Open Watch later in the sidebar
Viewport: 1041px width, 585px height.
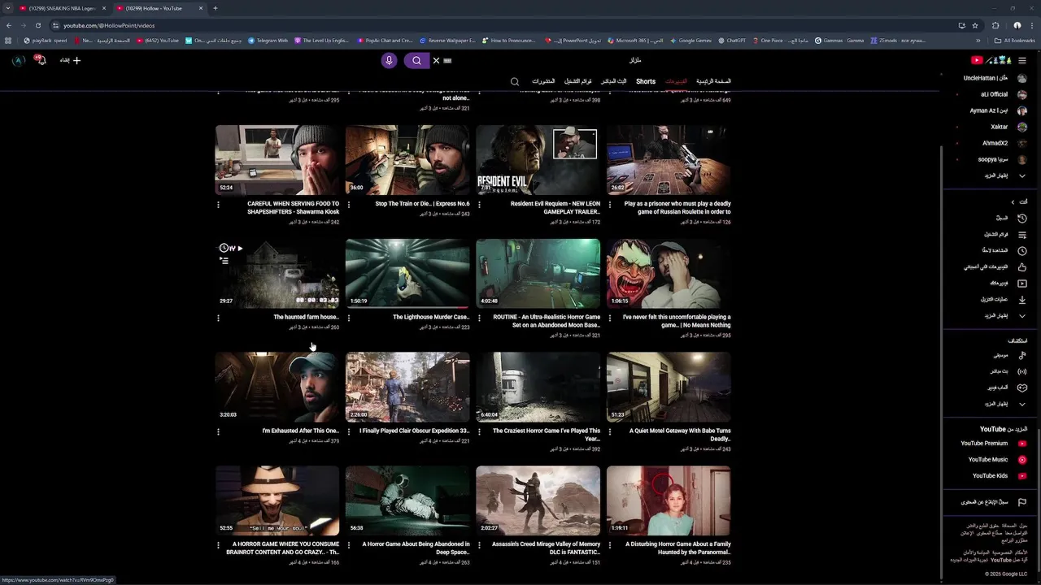[1003, 250]
